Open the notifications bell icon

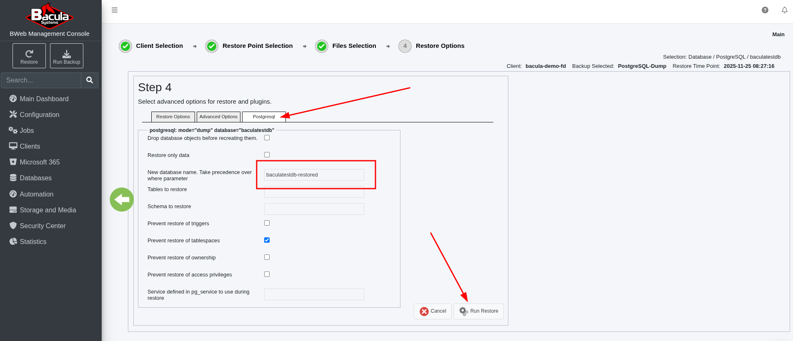click(784, 10)
